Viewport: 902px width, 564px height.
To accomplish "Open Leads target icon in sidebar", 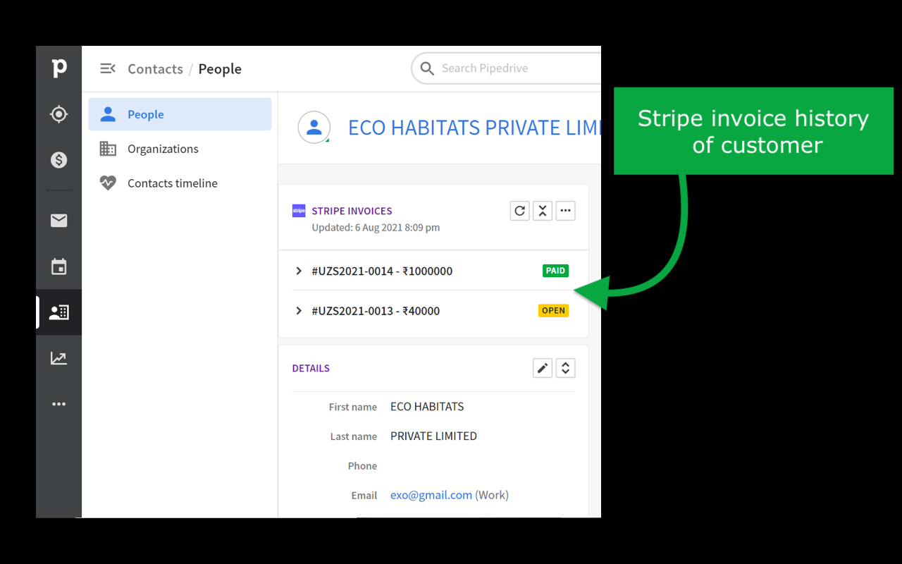I will pos(59,114).
